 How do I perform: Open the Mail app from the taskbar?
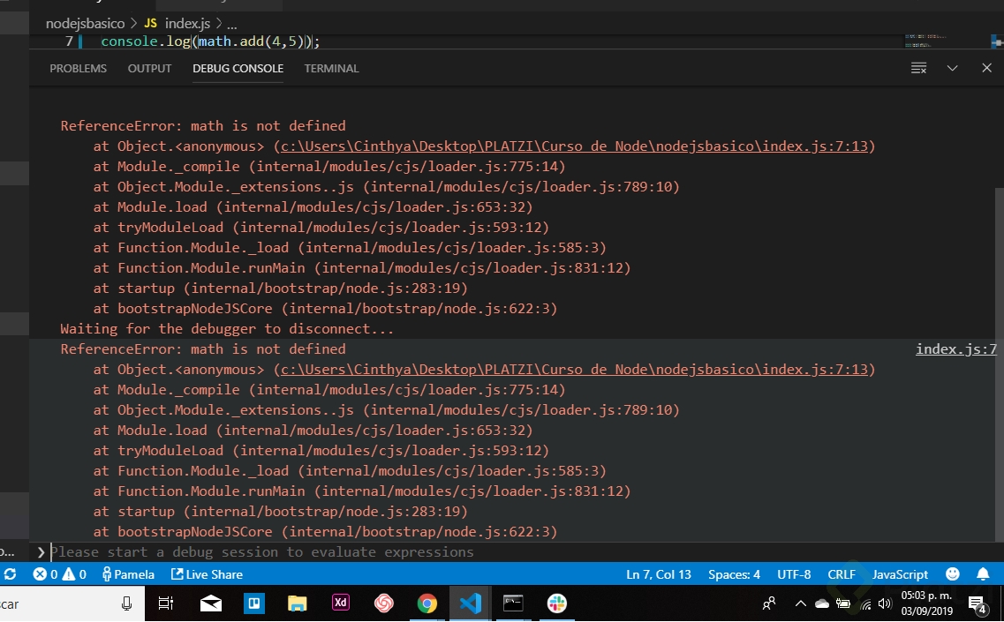pyautogui.click(x=211, y=603)
